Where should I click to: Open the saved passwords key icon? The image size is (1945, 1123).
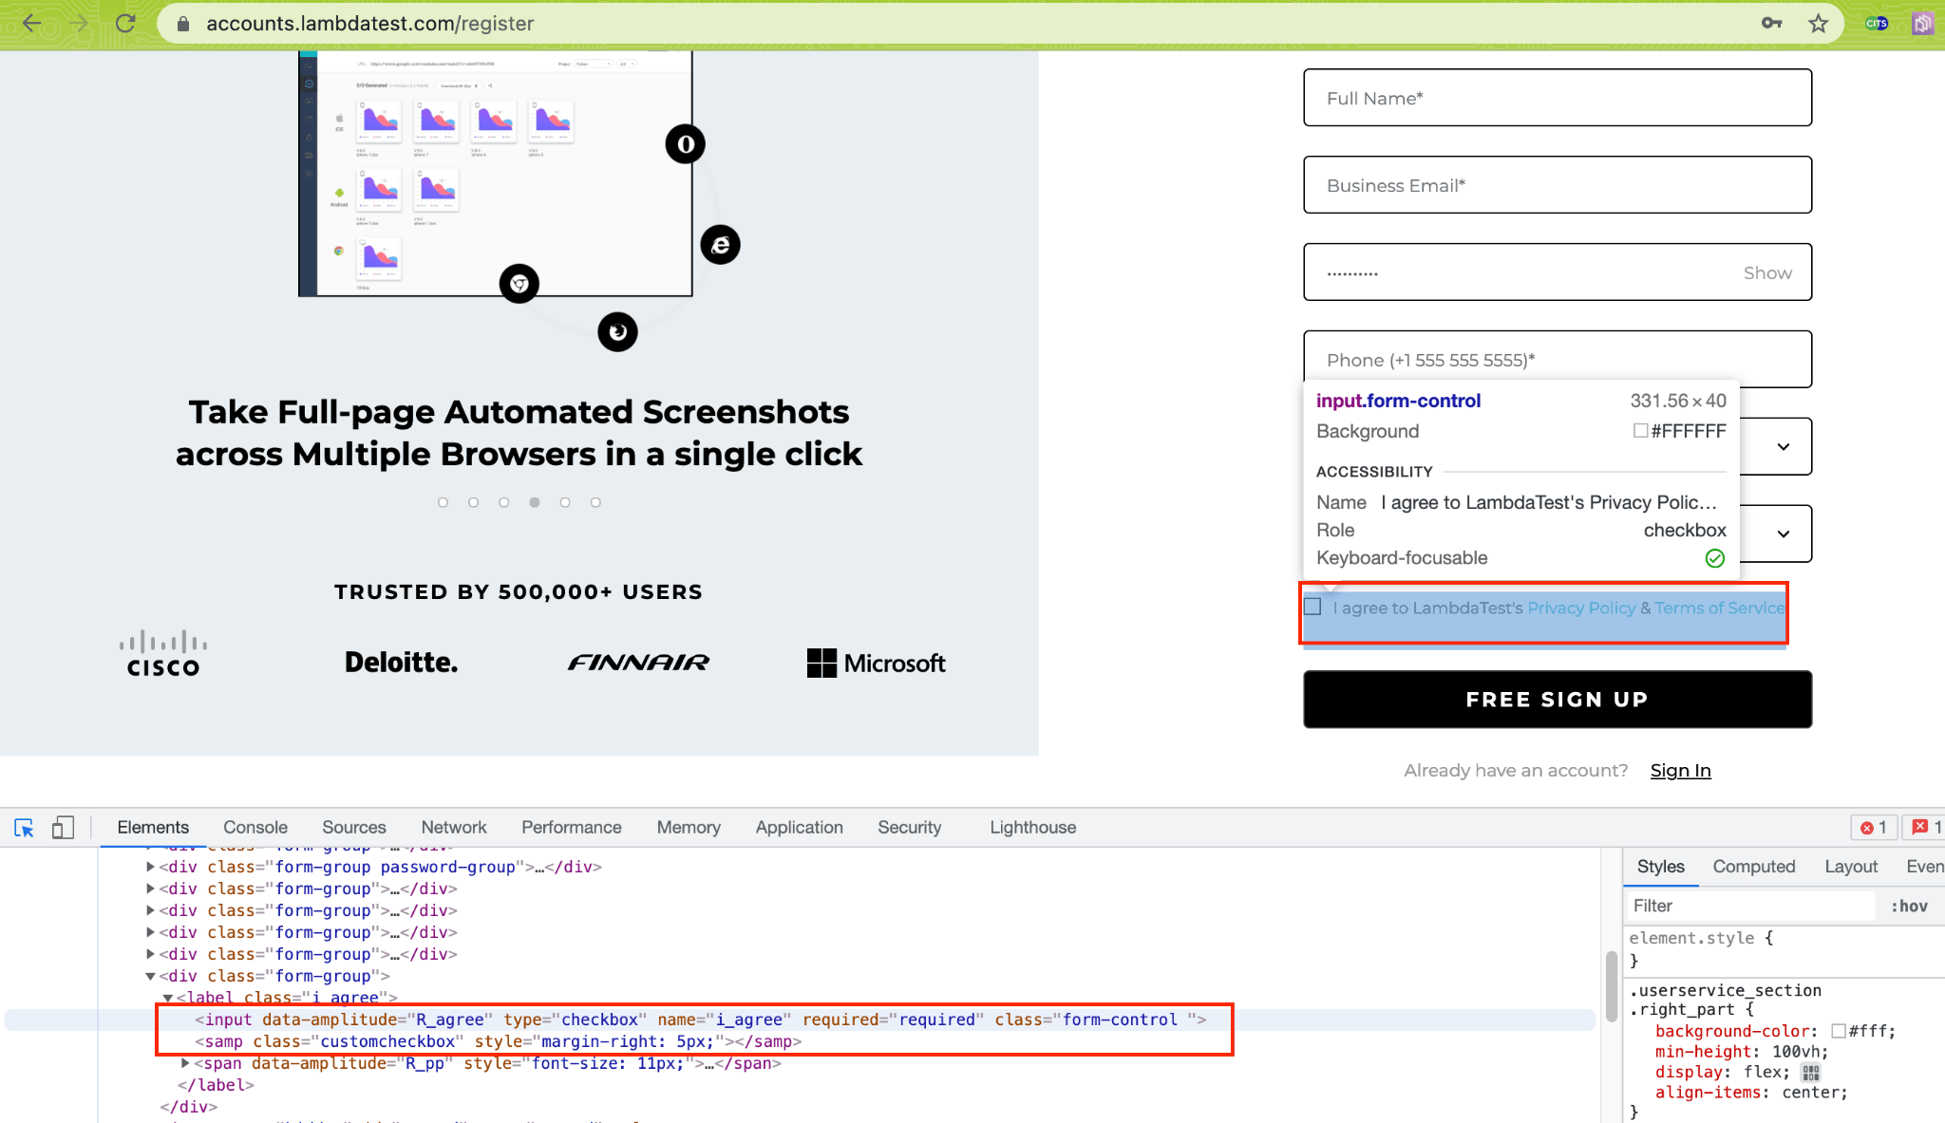coord(1772,24)
